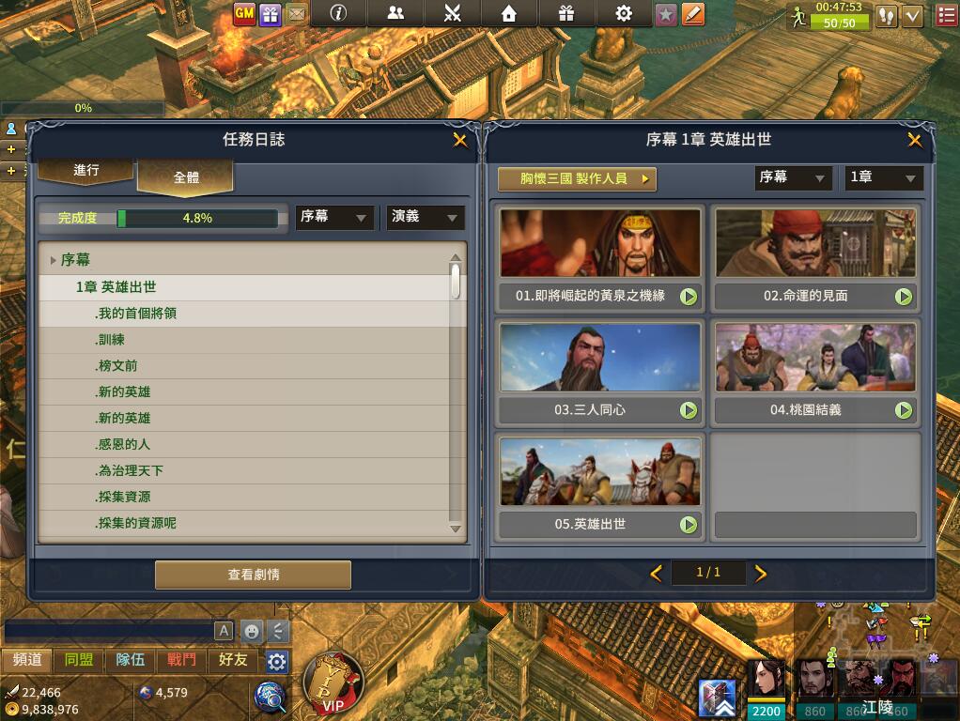This screenshot has height=721, width=960.
Task: Open the emoji face chat icon
Action: tap(251, 631)
